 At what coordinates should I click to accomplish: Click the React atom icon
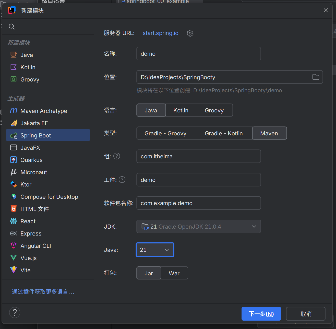point(14,221)
